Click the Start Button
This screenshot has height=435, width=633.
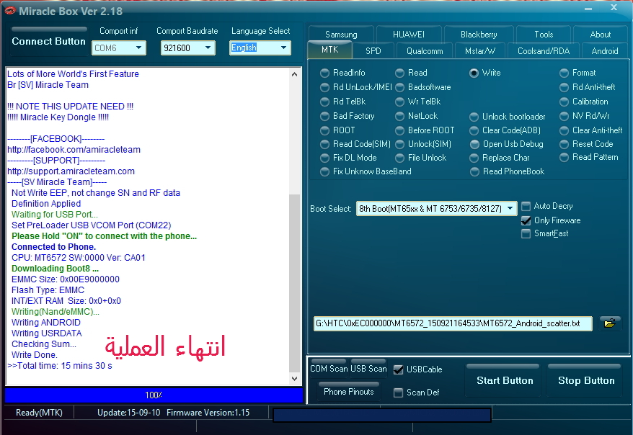coord(505,380)
